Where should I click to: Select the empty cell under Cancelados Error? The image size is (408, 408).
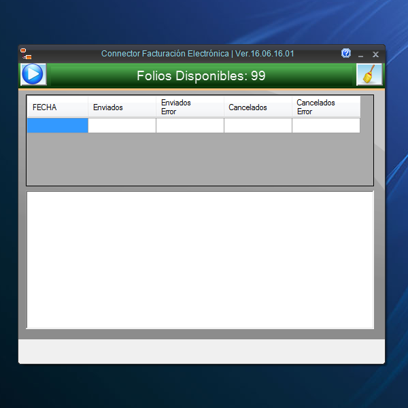[x=326, y=126]
